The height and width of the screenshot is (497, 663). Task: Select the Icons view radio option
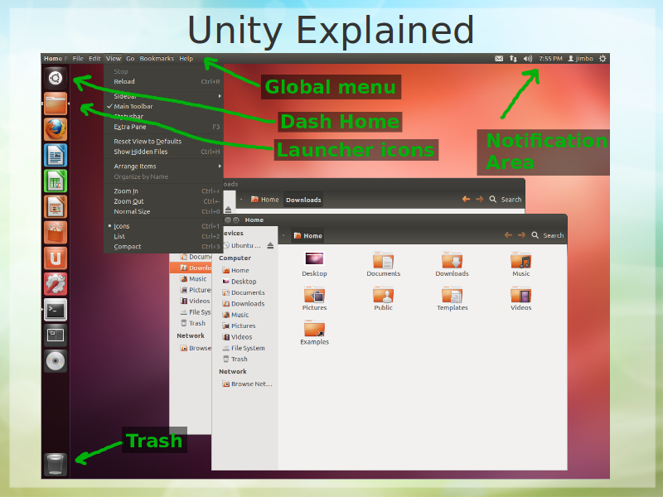click(x=163, y=226)
